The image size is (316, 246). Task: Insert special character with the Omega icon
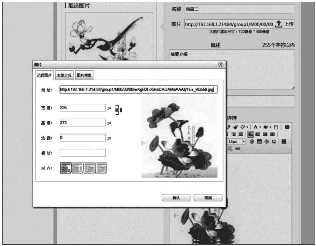(274, 141)
